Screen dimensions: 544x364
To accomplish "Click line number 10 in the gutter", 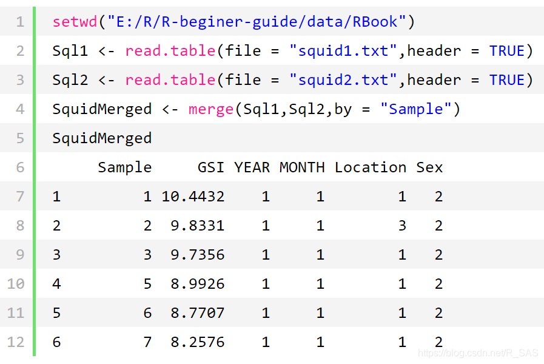I will click(16, 284).
